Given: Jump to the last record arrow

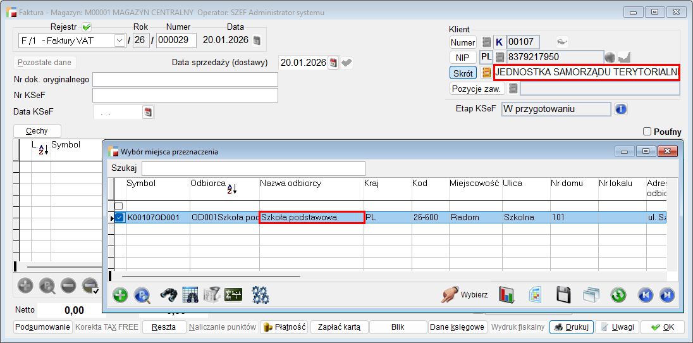Looking at the screenshot, I should (x=666, y=295).
